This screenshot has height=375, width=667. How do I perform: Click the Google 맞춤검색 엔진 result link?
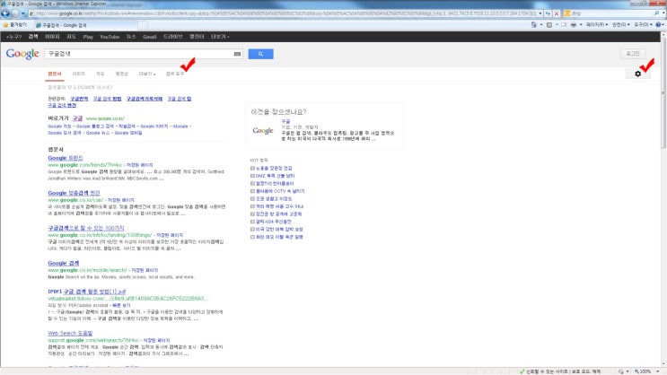(74, 193)
